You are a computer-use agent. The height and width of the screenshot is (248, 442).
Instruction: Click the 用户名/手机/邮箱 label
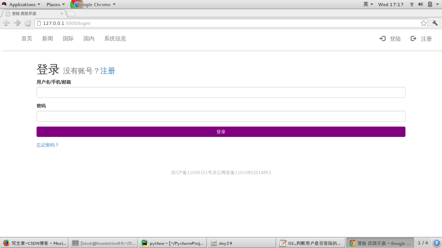click(54, 82)
